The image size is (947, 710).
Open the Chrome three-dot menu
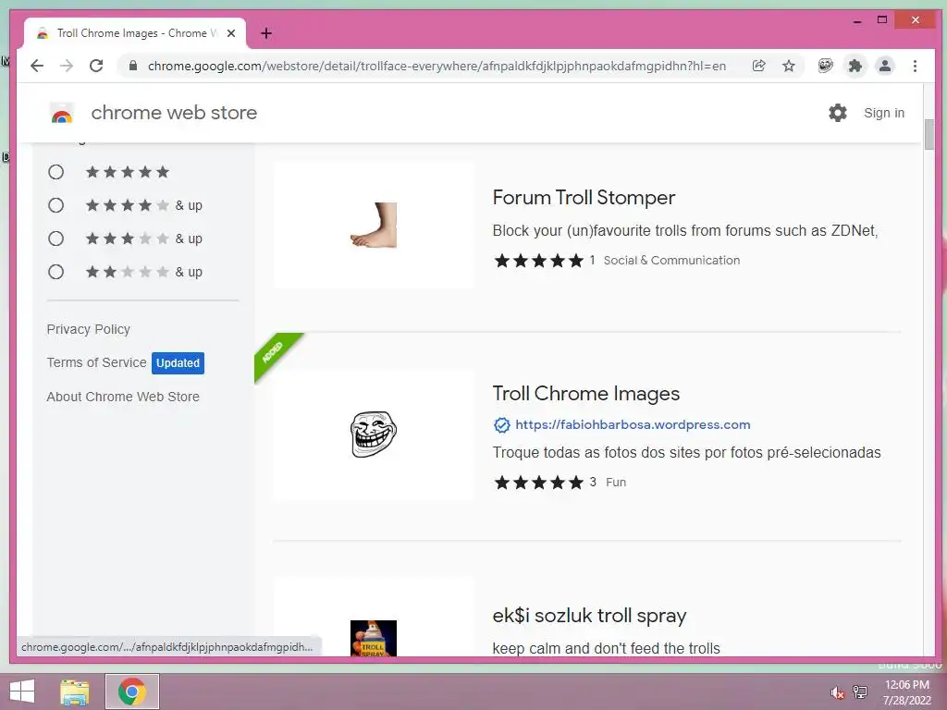coord(915,66)
